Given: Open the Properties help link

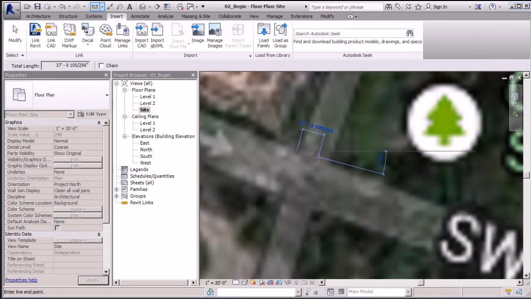Looking at the screenshot, I should 21,280.
